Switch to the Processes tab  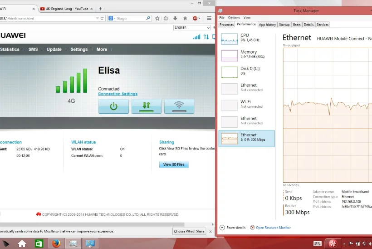(226, 25)
